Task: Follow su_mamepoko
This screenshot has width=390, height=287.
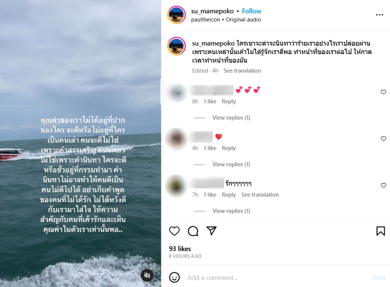Action: (252, 11)
